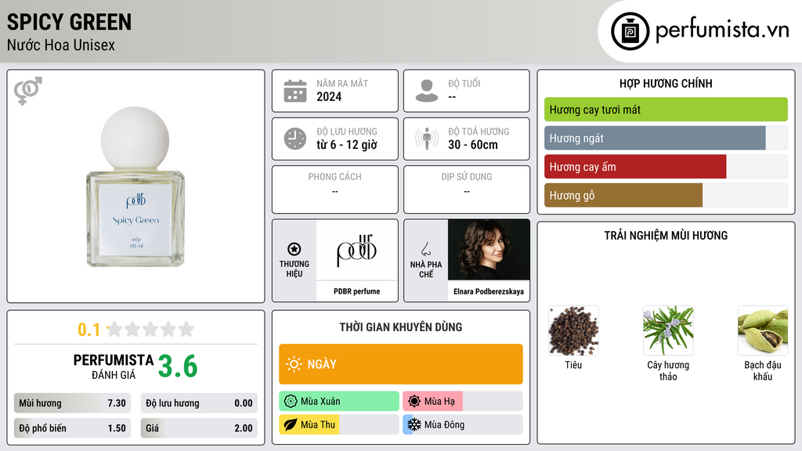
Task: Click the SPICY GREEN title heading
Action: [x=69, y=22]
